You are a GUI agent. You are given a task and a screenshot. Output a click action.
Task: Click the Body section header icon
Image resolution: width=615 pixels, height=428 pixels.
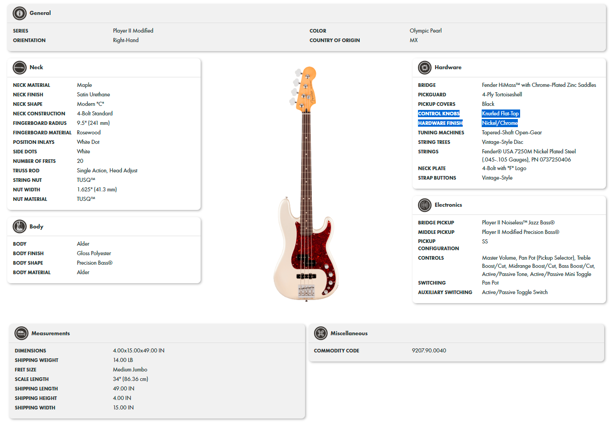pos(20,226)
